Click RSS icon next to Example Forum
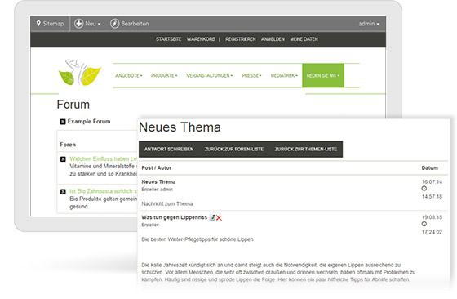Image resolution: width=457 pixels, height=299 pixels. coord(63,122)
